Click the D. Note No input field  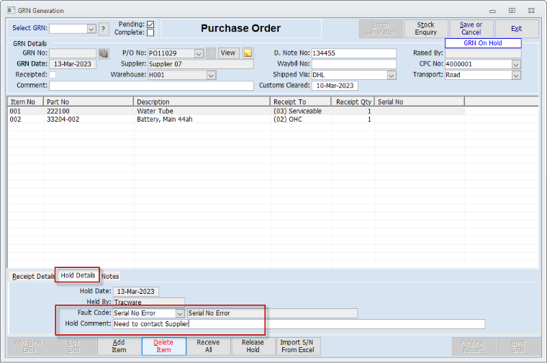[x=353, y=53]
